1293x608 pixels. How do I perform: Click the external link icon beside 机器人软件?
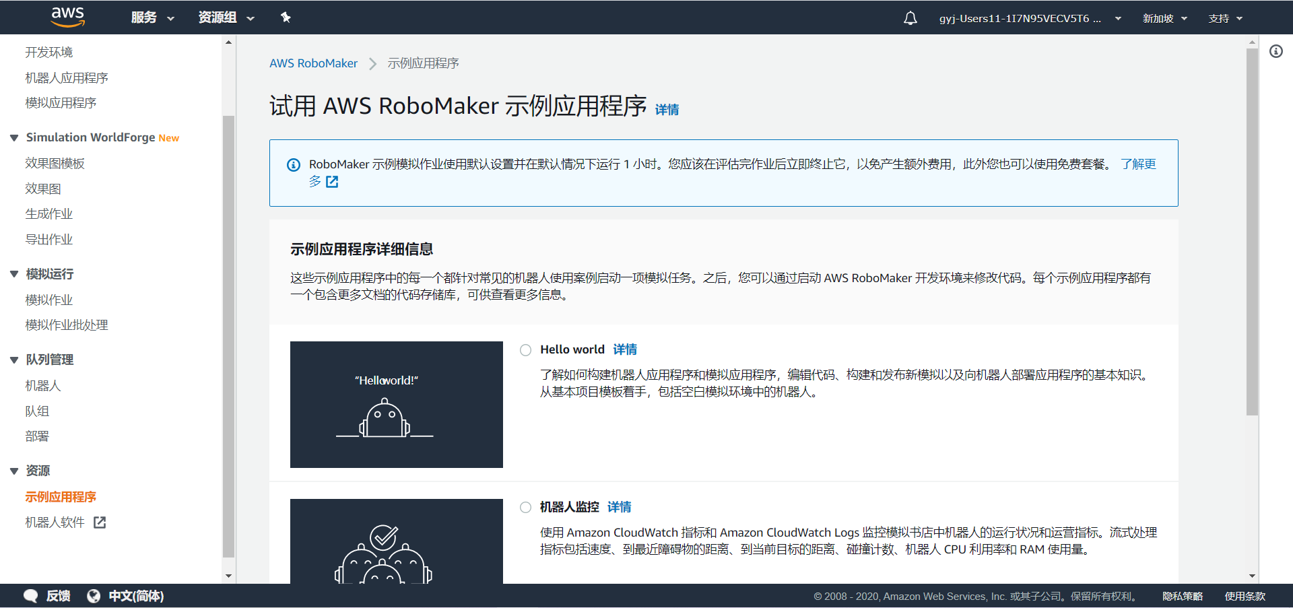(x=100, y=522)
